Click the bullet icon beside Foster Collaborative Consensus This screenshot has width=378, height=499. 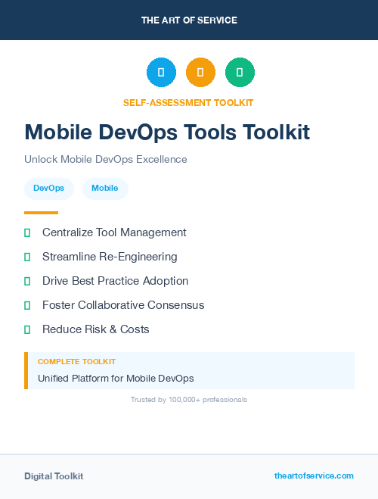pyautogui.click(x=27, y=305)
